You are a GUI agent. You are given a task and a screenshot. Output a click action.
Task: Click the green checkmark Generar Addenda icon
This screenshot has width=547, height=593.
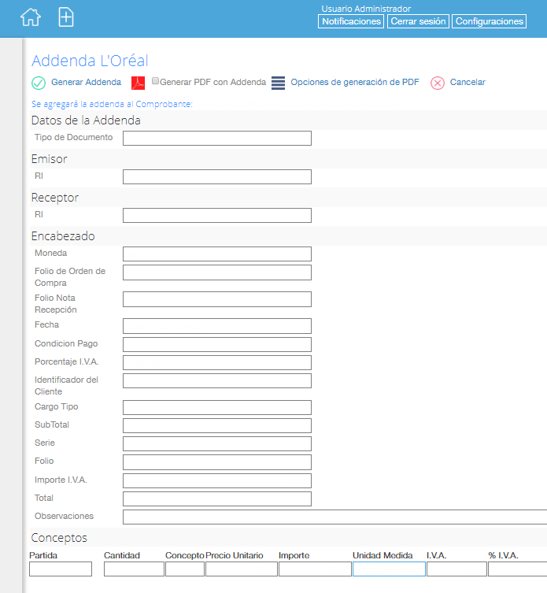pyautogui.click(x=39, y=83)
